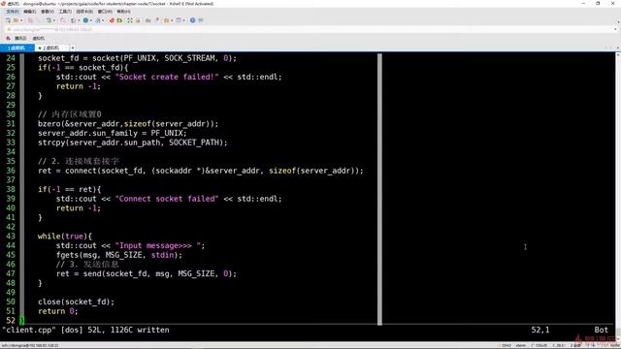The width and height of the screenshot is (621, 349).
Task: Switch to the 1 虚拟机 tab
Action: coord(17,48)
